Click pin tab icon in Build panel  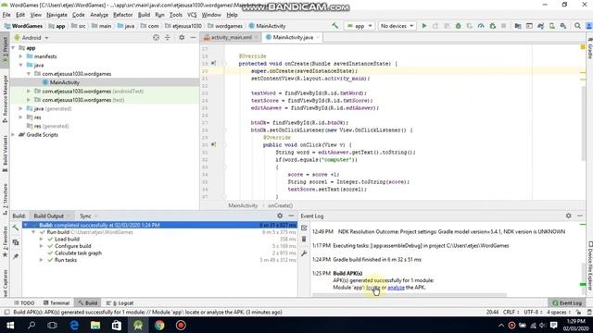click(16, 256)
